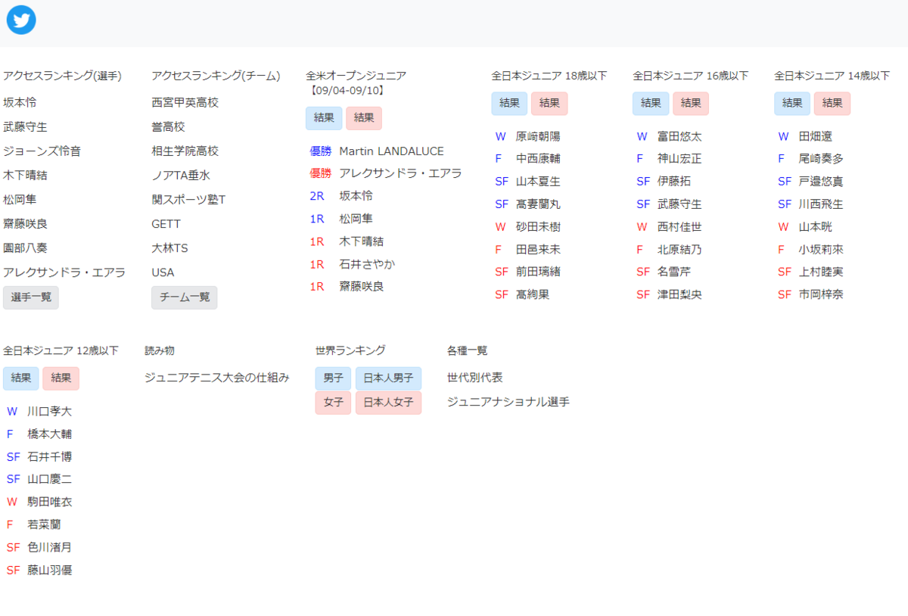Open pink 結果 under 全日本ジュニア 16歳以下
Viewport: 908px width, 616px height.
click(x=691, y=104)
